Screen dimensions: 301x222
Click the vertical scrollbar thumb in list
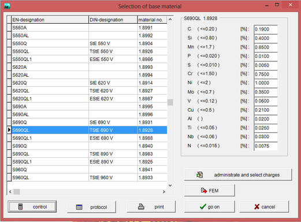point(170,102)
